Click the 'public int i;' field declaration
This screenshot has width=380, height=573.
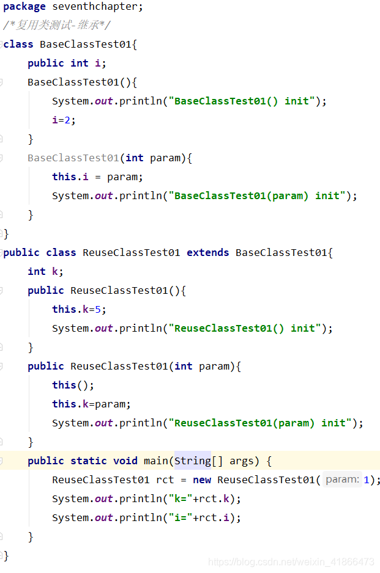point(67,63)
